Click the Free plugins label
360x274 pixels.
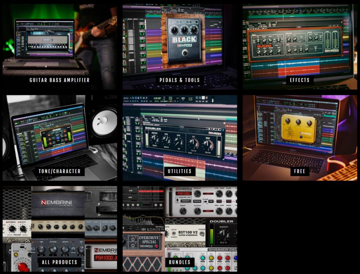pos(300,171)
